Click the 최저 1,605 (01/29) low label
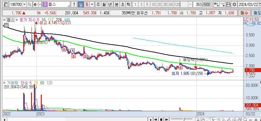This screenshot has height=121, width=261. tap(187, 74)
